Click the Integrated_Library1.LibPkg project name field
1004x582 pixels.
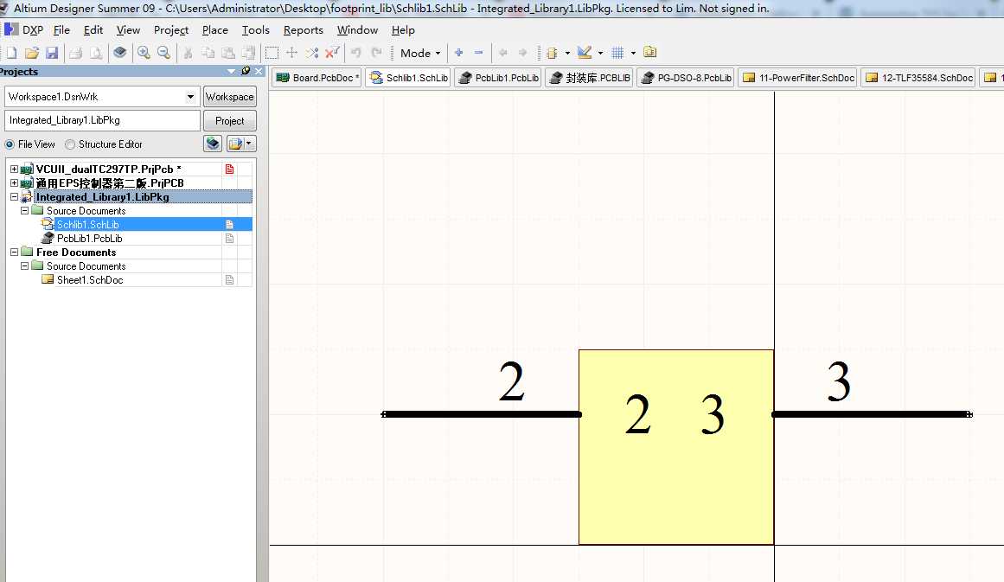coord(102,120)
